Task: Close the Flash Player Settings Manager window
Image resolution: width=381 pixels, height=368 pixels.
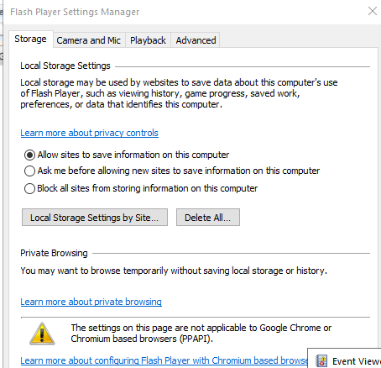Action: (373, 11)
